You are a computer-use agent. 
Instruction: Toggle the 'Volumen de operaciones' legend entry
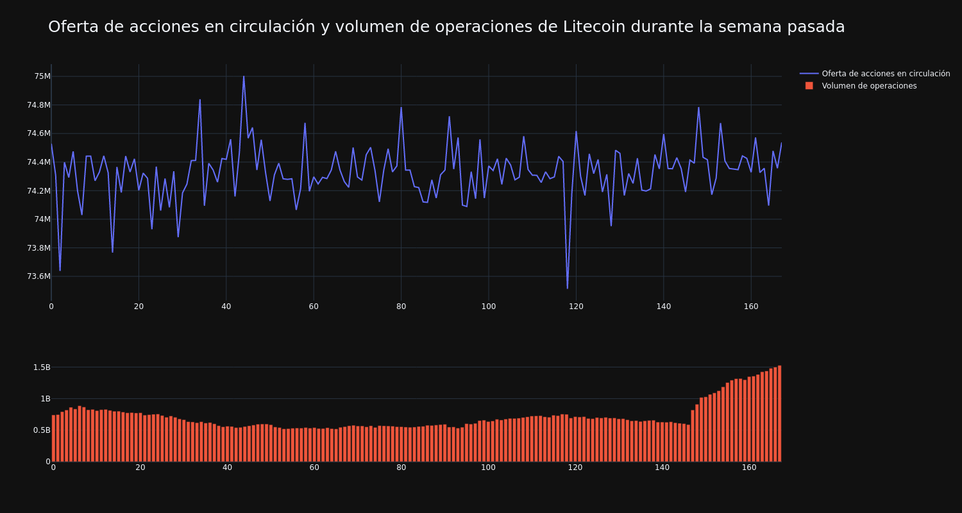point(861,86)
